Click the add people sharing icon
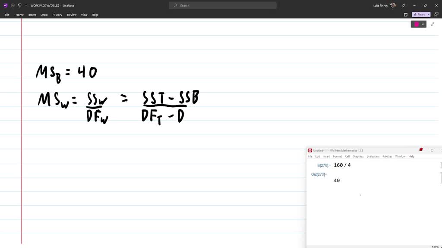The width and height of the screenshot is (442, 248). 436,14
